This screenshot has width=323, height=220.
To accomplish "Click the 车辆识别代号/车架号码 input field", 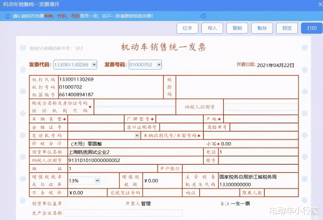I will click(x=251, y=135).
